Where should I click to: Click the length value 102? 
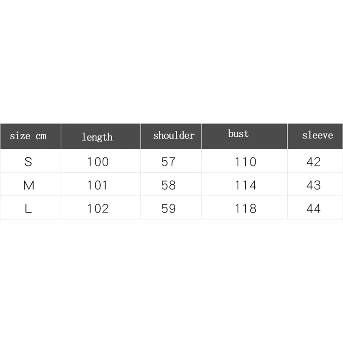98,208
